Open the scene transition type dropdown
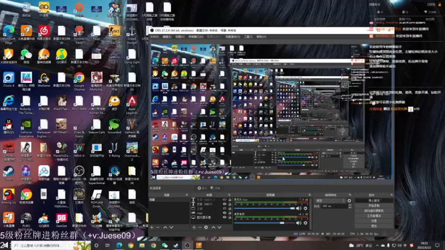Screen dimensions: 445x250 (330, 201)
